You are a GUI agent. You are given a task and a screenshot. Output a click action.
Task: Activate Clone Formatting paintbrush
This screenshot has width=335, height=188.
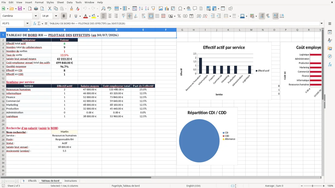point(71,9)
